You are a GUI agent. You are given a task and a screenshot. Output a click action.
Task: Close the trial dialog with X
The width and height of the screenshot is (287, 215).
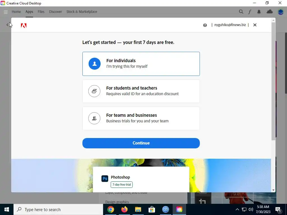pyautogui.click(x=255, y=25)
